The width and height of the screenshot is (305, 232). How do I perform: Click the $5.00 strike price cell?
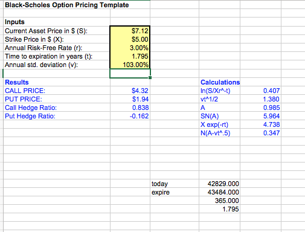[x=130, y=39]
